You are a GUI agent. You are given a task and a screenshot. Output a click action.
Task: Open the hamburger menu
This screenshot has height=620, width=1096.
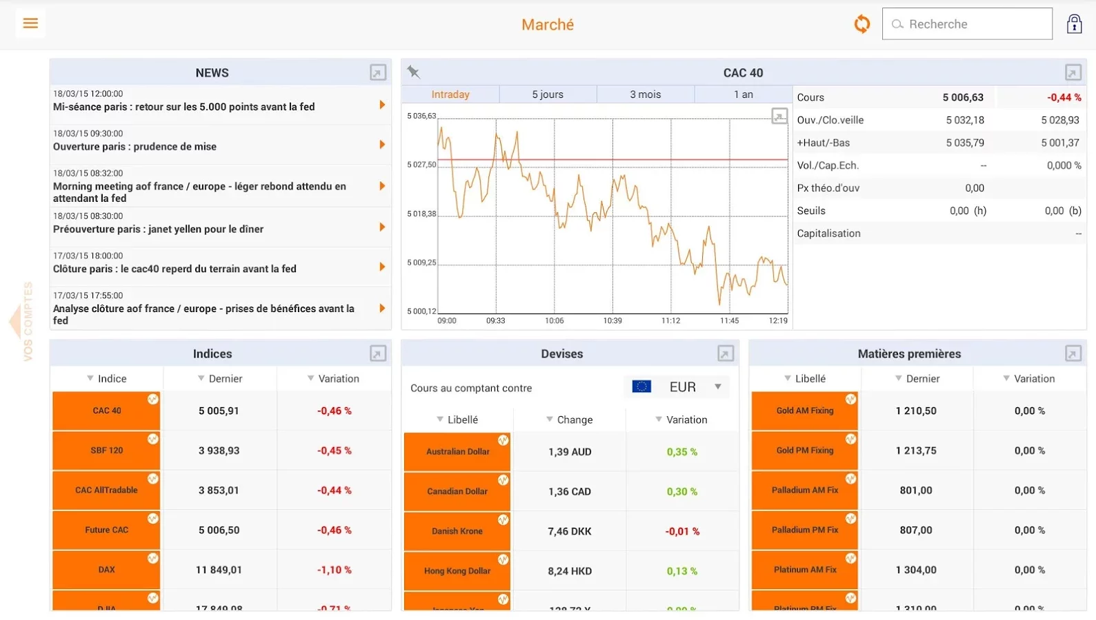tap(30, 23)
